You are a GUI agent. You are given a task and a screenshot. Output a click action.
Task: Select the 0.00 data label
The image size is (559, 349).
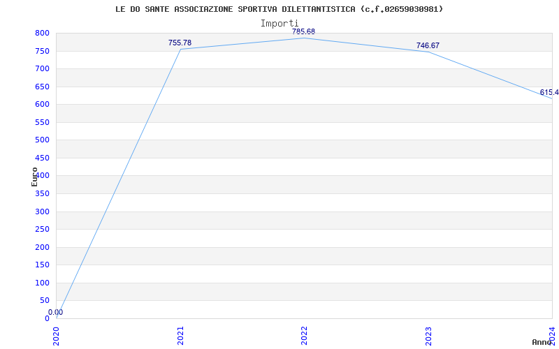click(x=56, y=312)
